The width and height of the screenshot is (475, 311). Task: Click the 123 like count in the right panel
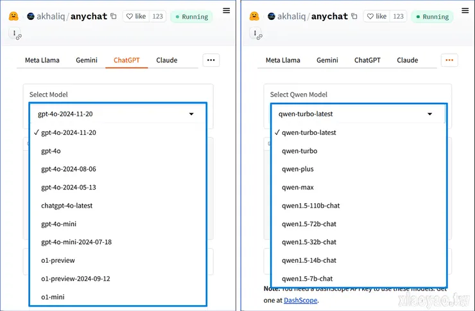tap(399, 16)
